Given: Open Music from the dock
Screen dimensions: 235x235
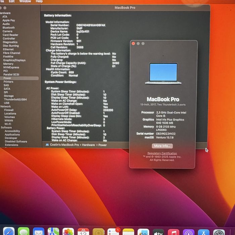Looking at the screenshot, I should coord(174,232).
